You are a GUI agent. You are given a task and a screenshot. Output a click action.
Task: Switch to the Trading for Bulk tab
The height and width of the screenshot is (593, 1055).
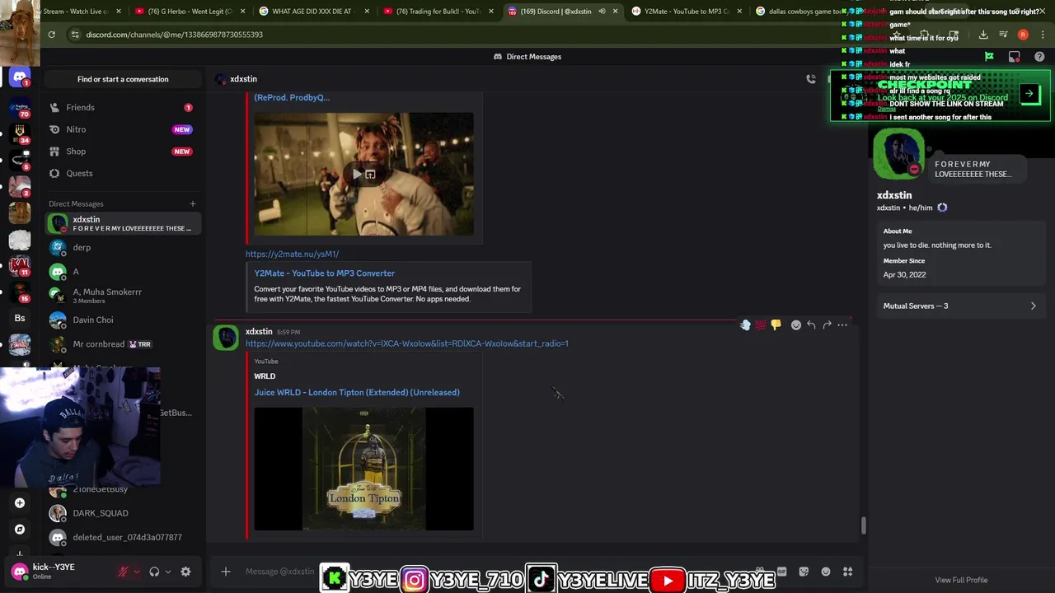tap(437, 12)
